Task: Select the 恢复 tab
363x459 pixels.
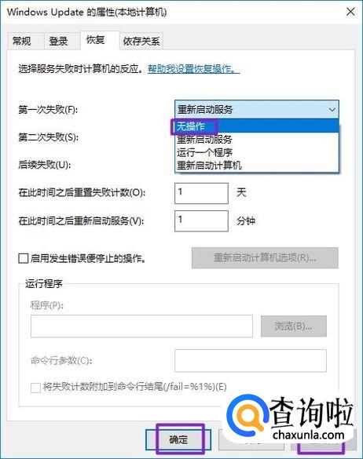Action: click(x=96, y=40)
